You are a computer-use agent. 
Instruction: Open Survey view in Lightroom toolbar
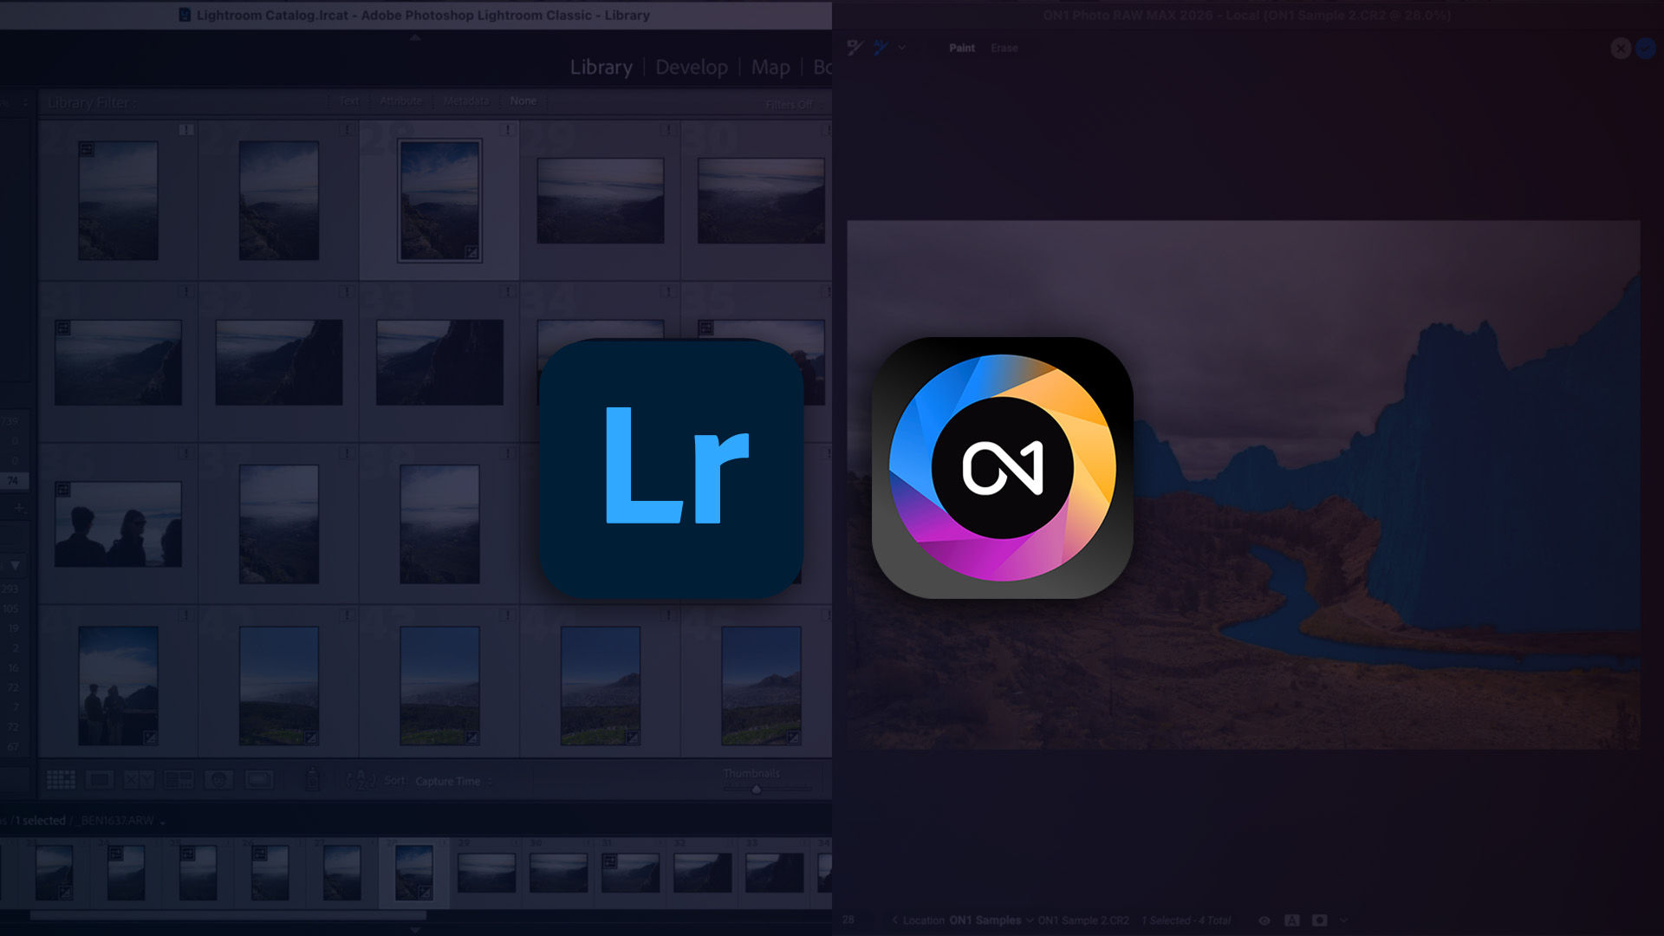(179, 780)
